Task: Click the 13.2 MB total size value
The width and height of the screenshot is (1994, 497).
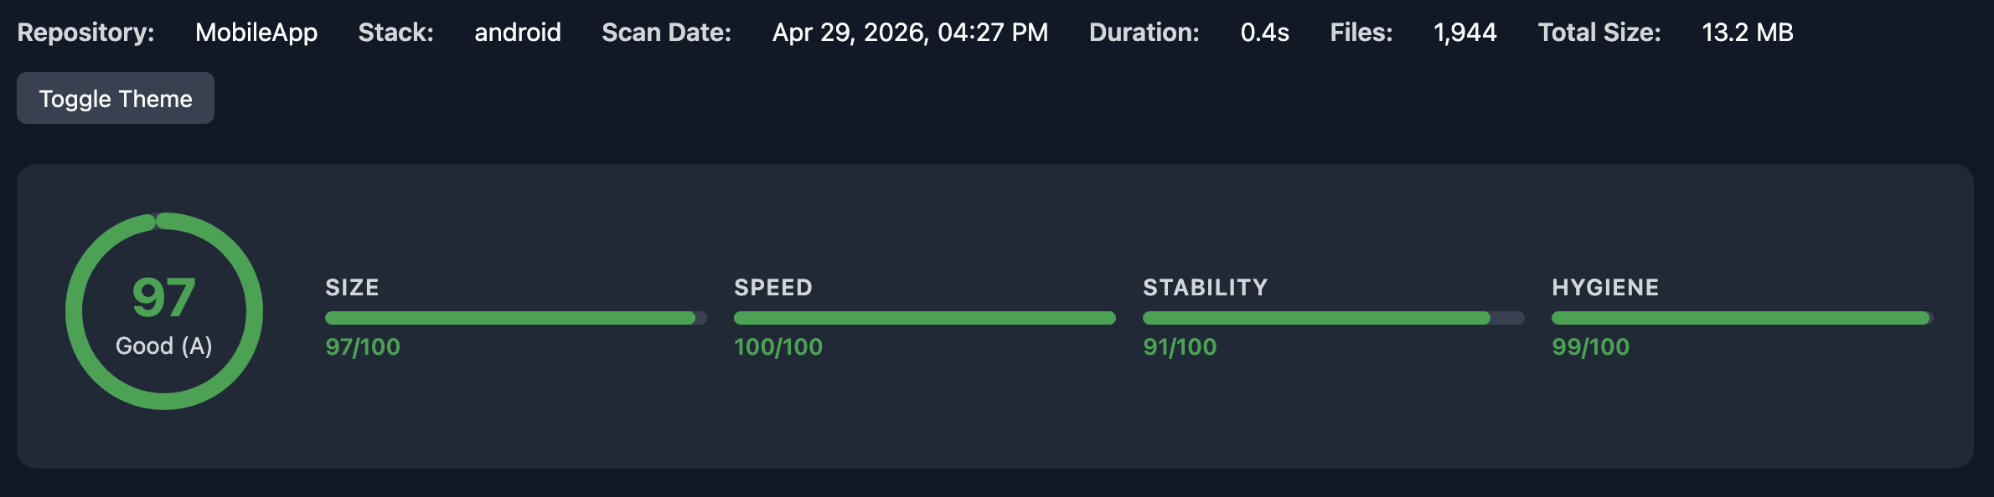Action: (x=1748, y=33)
